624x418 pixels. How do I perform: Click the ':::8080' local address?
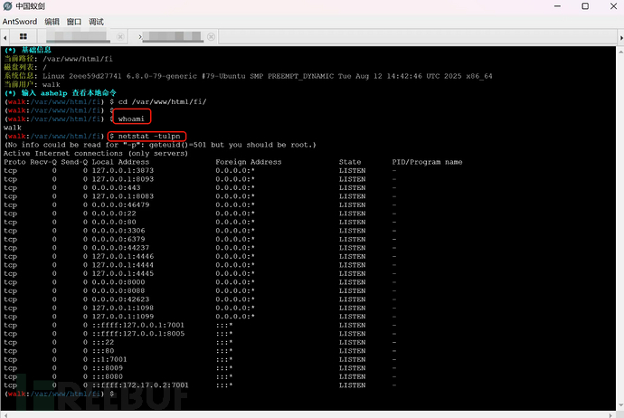108,376
